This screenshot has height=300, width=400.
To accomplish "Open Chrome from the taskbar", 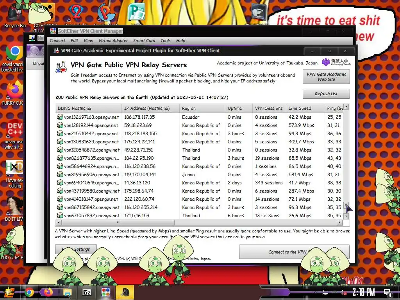I will pos(29,292).
